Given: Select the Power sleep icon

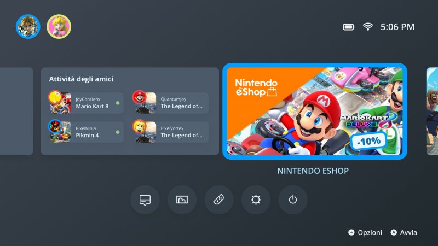Looking at the screenshot, I should click(x=293, y=200).
